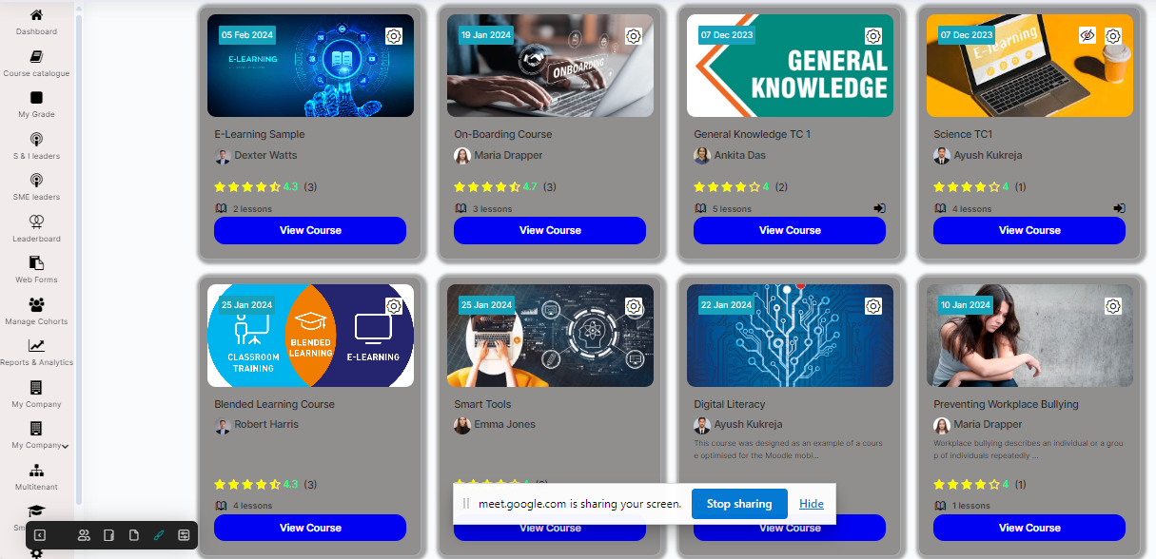Click View Course for On-Boarding Course
This screenshot has height=559, width=1156.
tap(550, 230)
